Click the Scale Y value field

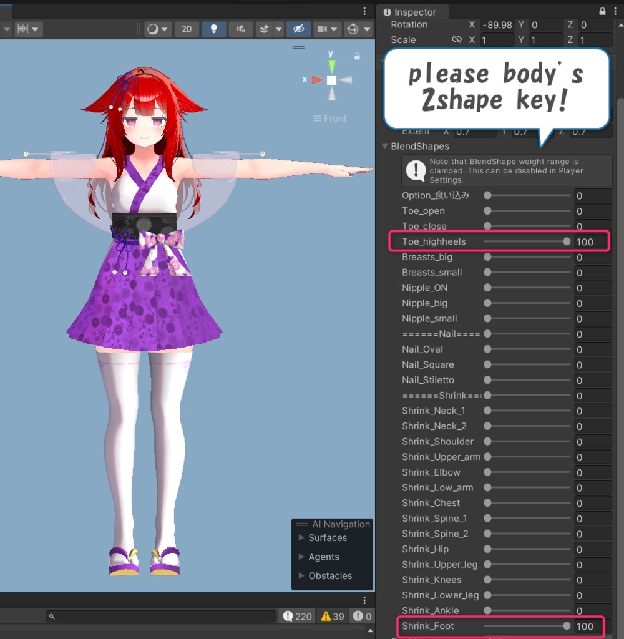[x=545, y=40]
